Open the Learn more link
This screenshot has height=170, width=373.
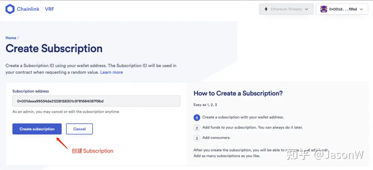click(111, 72)
